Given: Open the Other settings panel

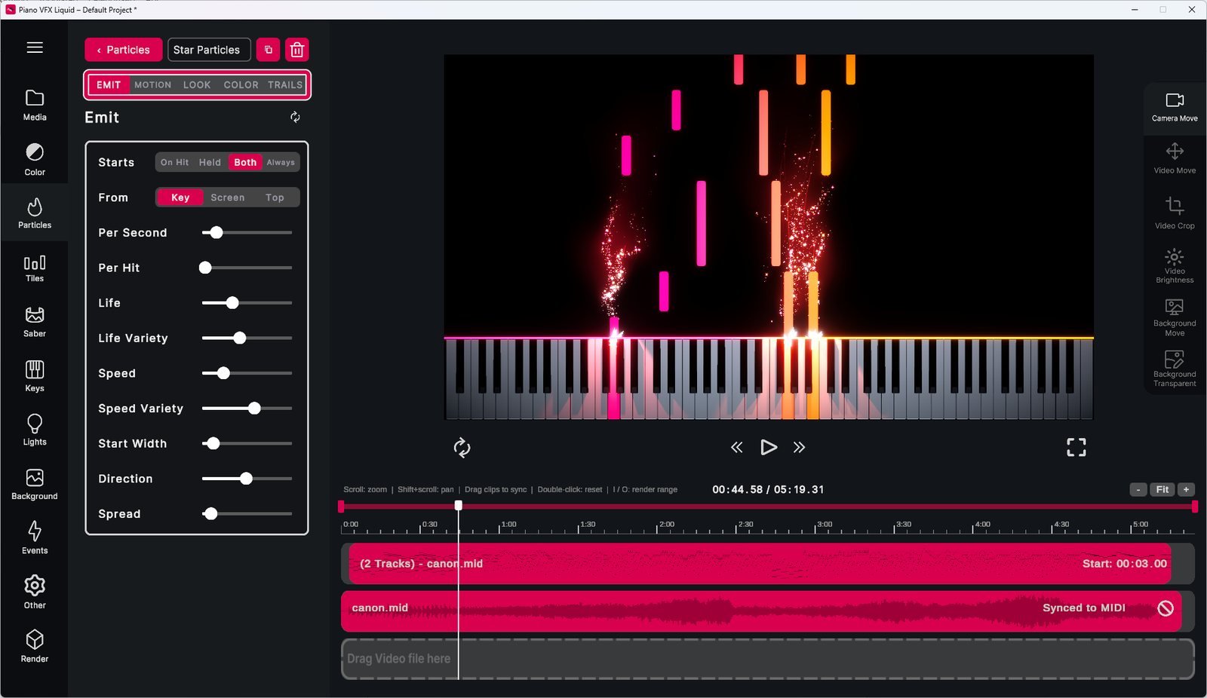Looking at the screenshot, I should (x=35, y=592).
